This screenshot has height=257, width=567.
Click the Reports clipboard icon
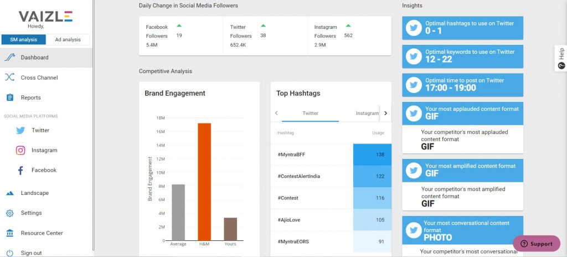(x=10, y=97)
